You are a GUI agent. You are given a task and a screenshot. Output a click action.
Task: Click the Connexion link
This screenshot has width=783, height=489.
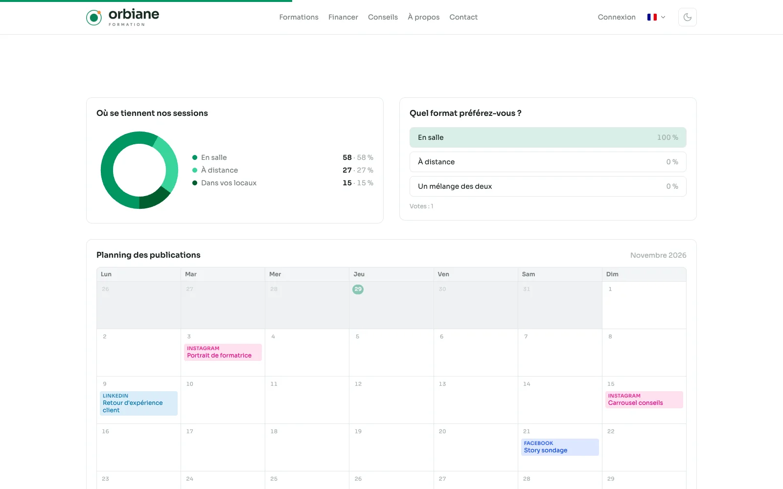(x=617, y=17)
